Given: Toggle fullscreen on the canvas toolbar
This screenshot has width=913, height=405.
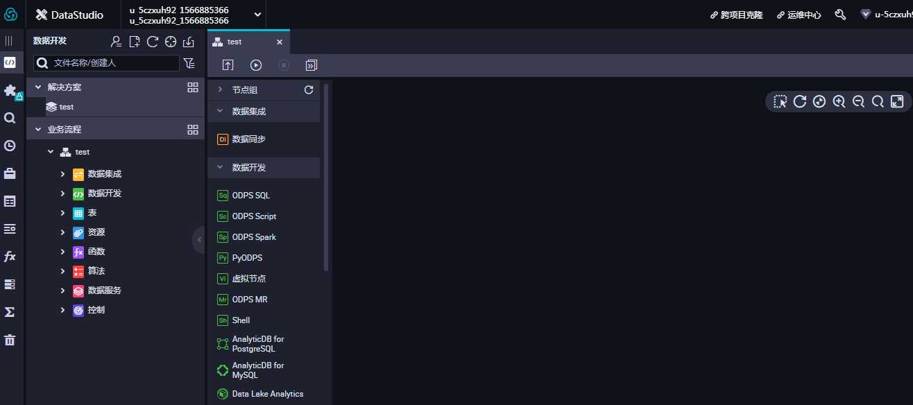Looking at the screenshot, I should coord(897,102).
